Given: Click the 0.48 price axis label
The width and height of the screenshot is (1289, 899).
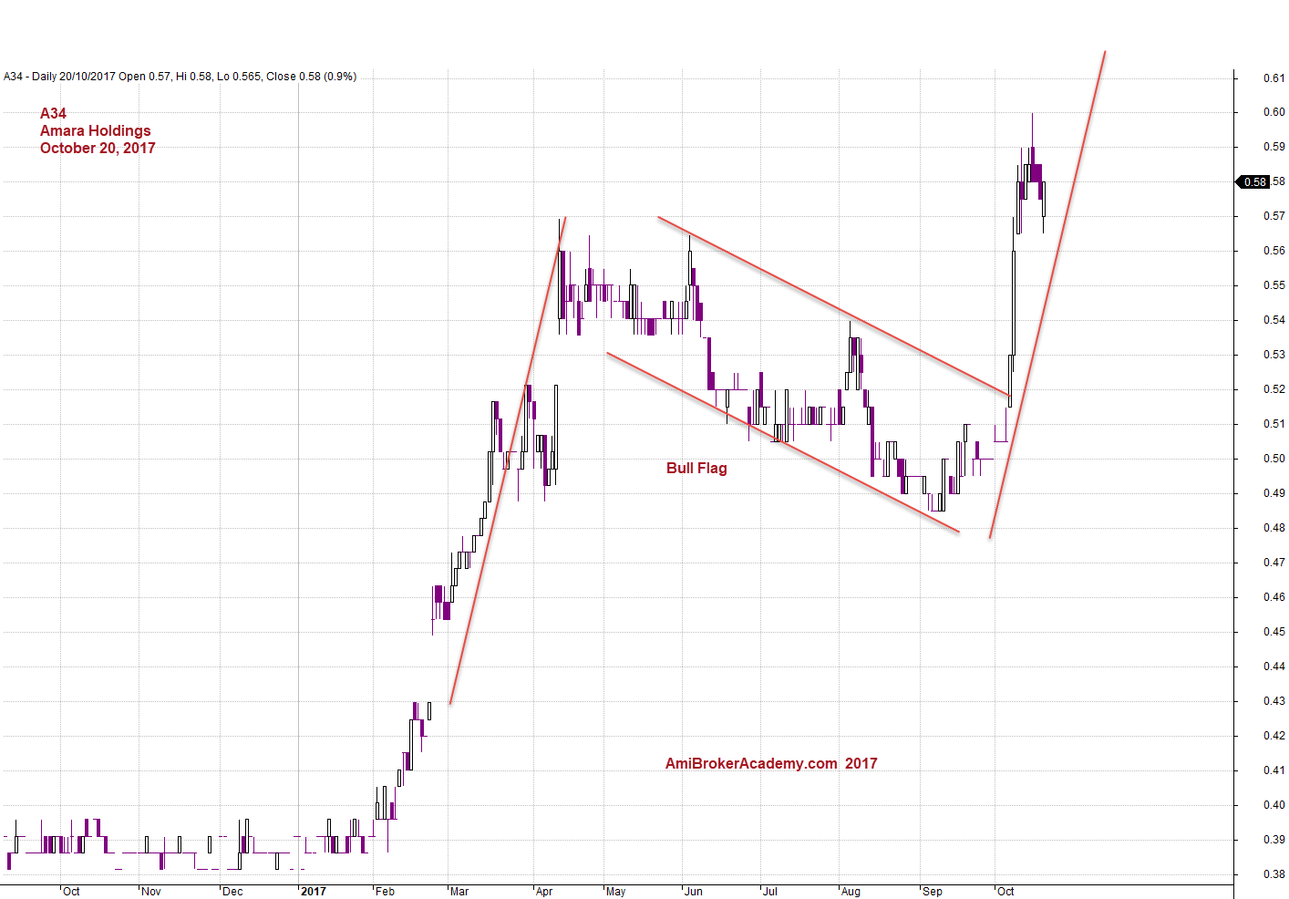Looking at the screenshot, I should point(1274,528).
